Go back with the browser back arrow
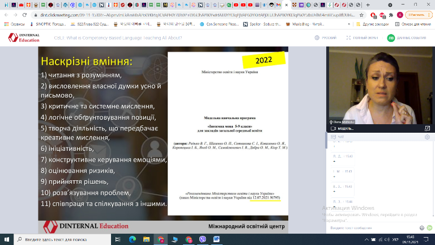435x245 pixels. point(6,15)
